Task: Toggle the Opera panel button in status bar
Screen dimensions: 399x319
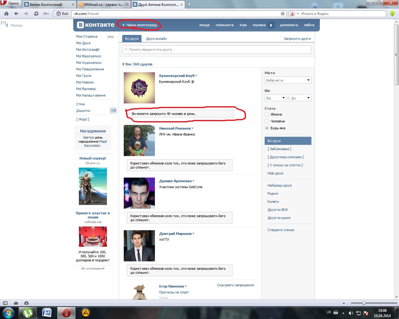Action: pyautogui.click(x=5, y=303)
